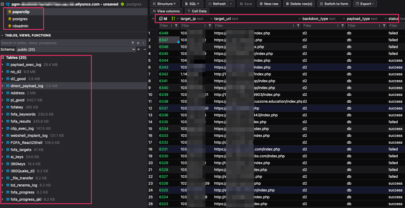
Task: Click the fofakey table icon
Action: point(8,107)
